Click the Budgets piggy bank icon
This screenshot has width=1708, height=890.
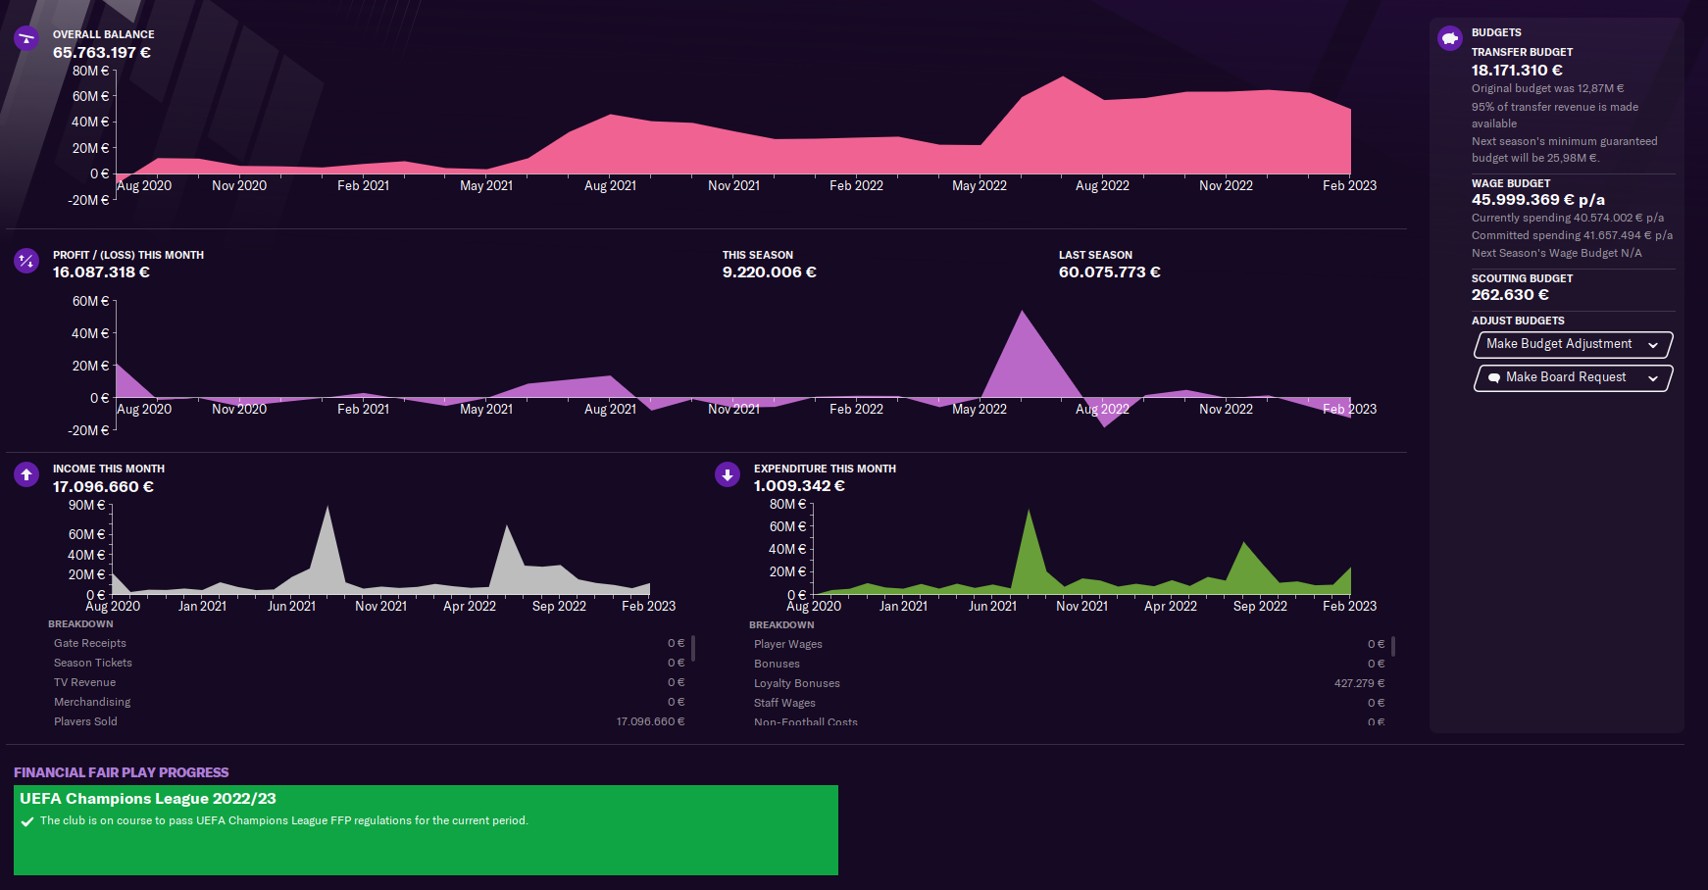[x=1450, y=38]
